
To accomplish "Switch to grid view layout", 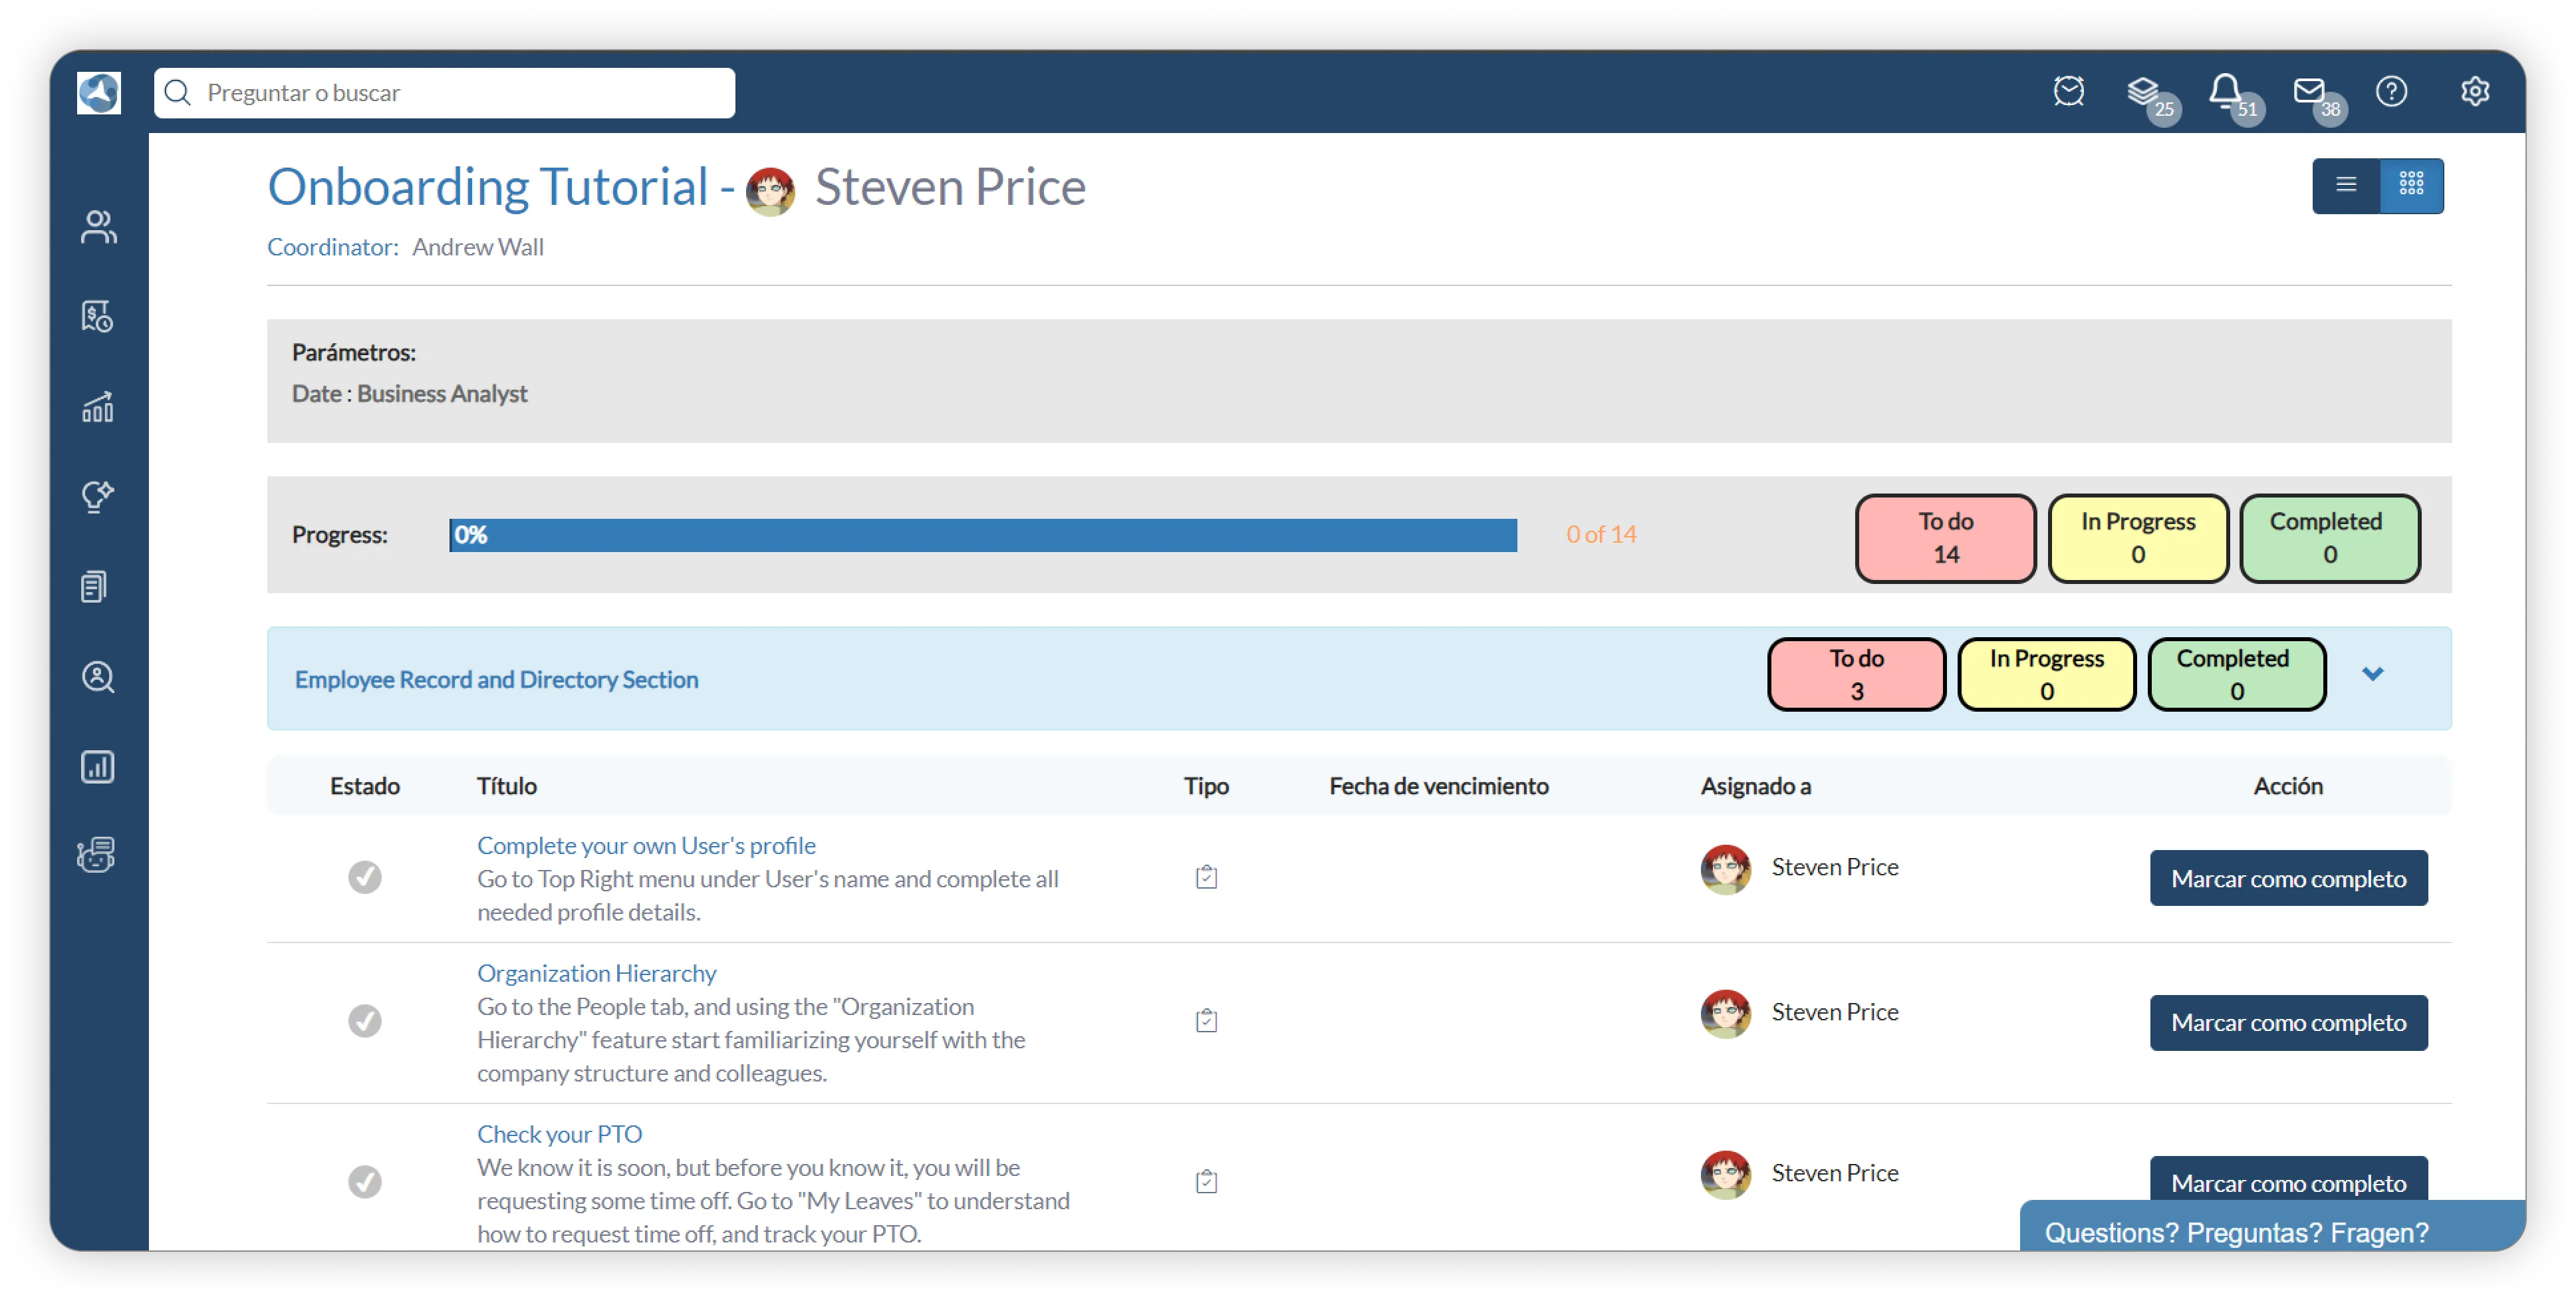I will [2411, 185].
